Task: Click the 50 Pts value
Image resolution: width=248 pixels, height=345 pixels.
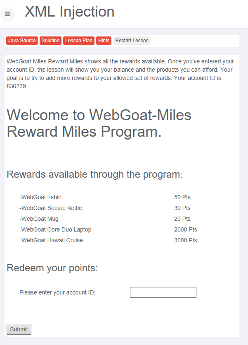Action: 182,197
